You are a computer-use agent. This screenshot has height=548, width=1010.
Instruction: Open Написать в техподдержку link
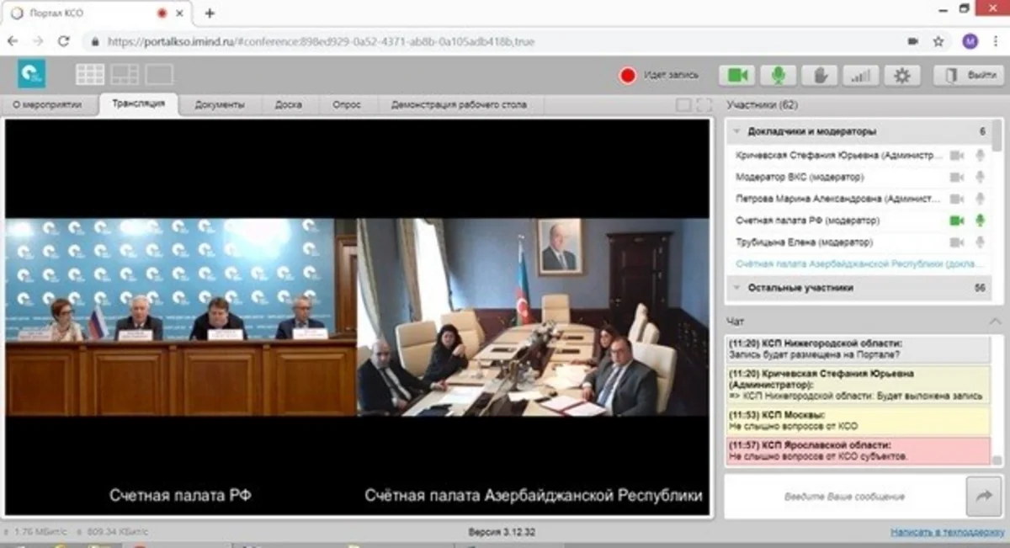coord(947,532)
